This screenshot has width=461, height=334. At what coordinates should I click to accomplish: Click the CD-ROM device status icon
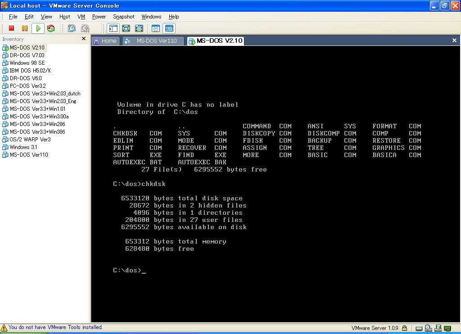pyautogui.click(x=429, y=328)
